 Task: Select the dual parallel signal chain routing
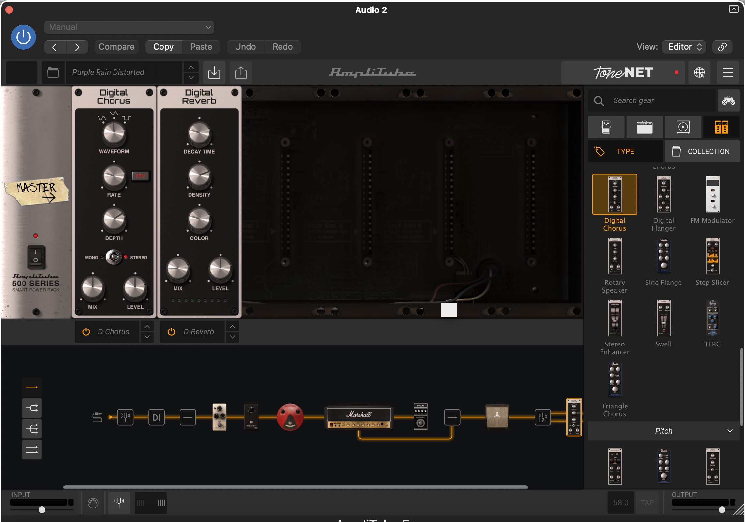click(32, 450)
